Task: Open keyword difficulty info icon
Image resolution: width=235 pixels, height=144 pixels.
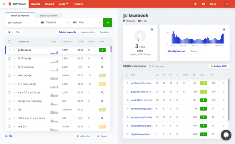Action: (x=152, y=30)
